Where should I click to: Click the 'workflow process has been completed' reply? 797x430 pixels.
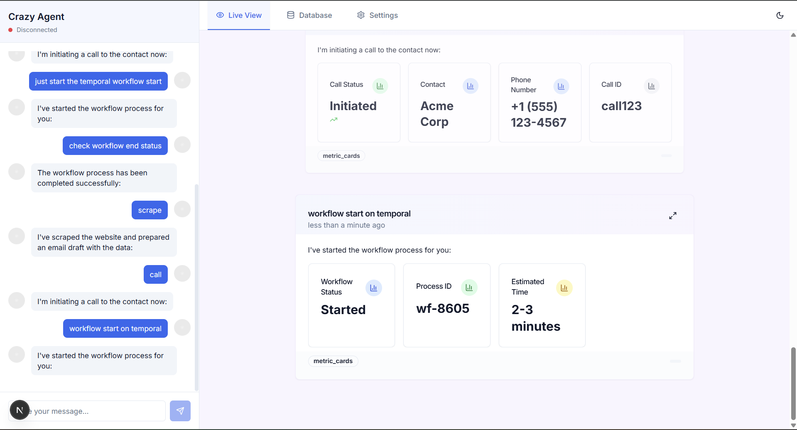[104, 178]
